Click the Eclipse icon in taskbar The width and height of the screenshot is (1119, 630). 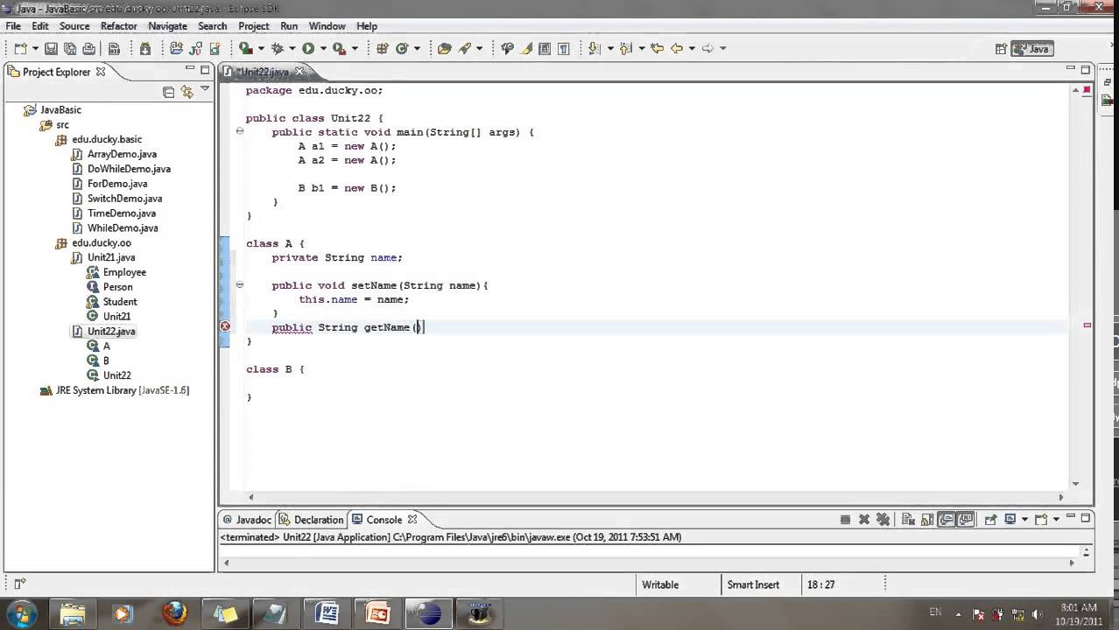[x=429, y=612]
